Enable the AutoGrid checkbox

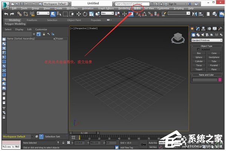click(x=199, y=50)
